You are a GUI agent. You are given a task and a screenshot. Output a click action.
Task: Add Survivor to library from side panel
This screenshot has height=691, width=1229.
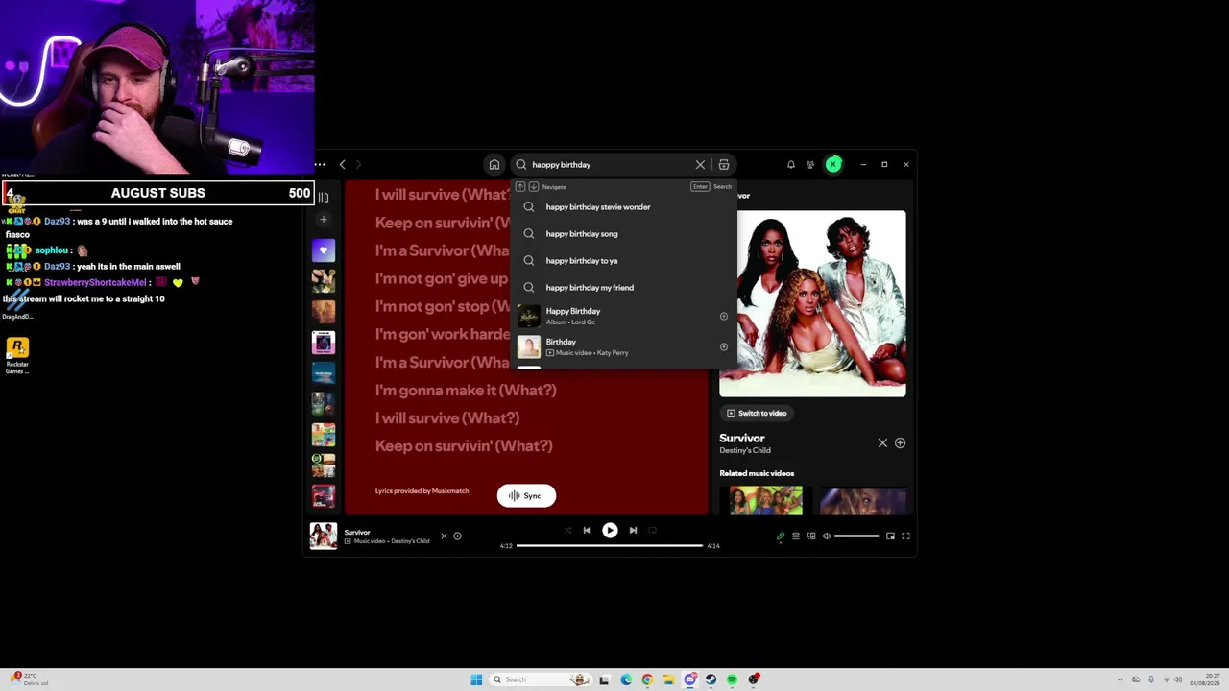coord(900,443)
